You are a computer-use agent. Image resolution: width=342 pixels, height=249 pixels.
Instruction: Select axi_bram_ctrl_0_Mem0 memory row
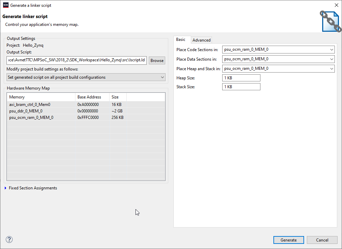[x=30, y=105]
